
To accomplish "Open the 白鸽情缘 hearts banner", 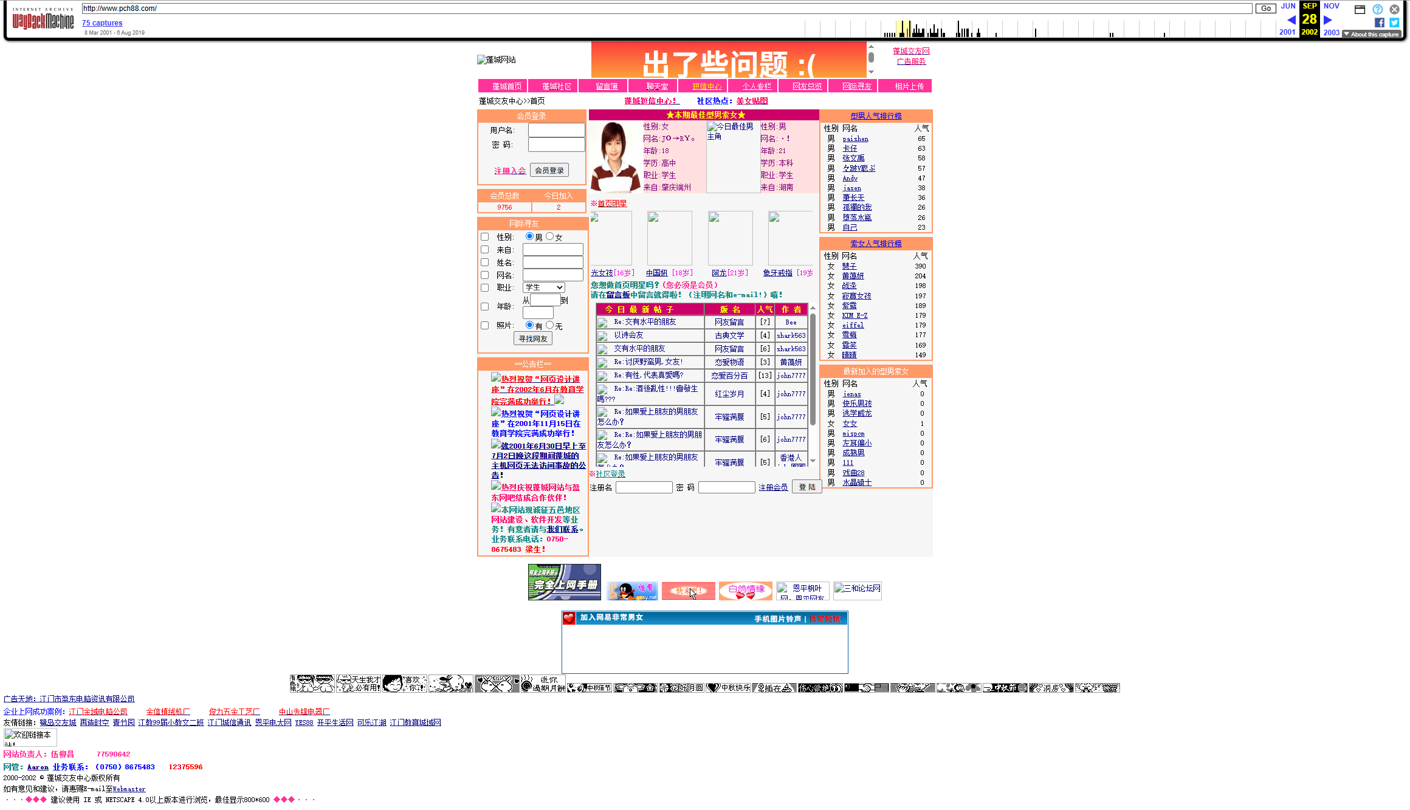I will [745, 591].
